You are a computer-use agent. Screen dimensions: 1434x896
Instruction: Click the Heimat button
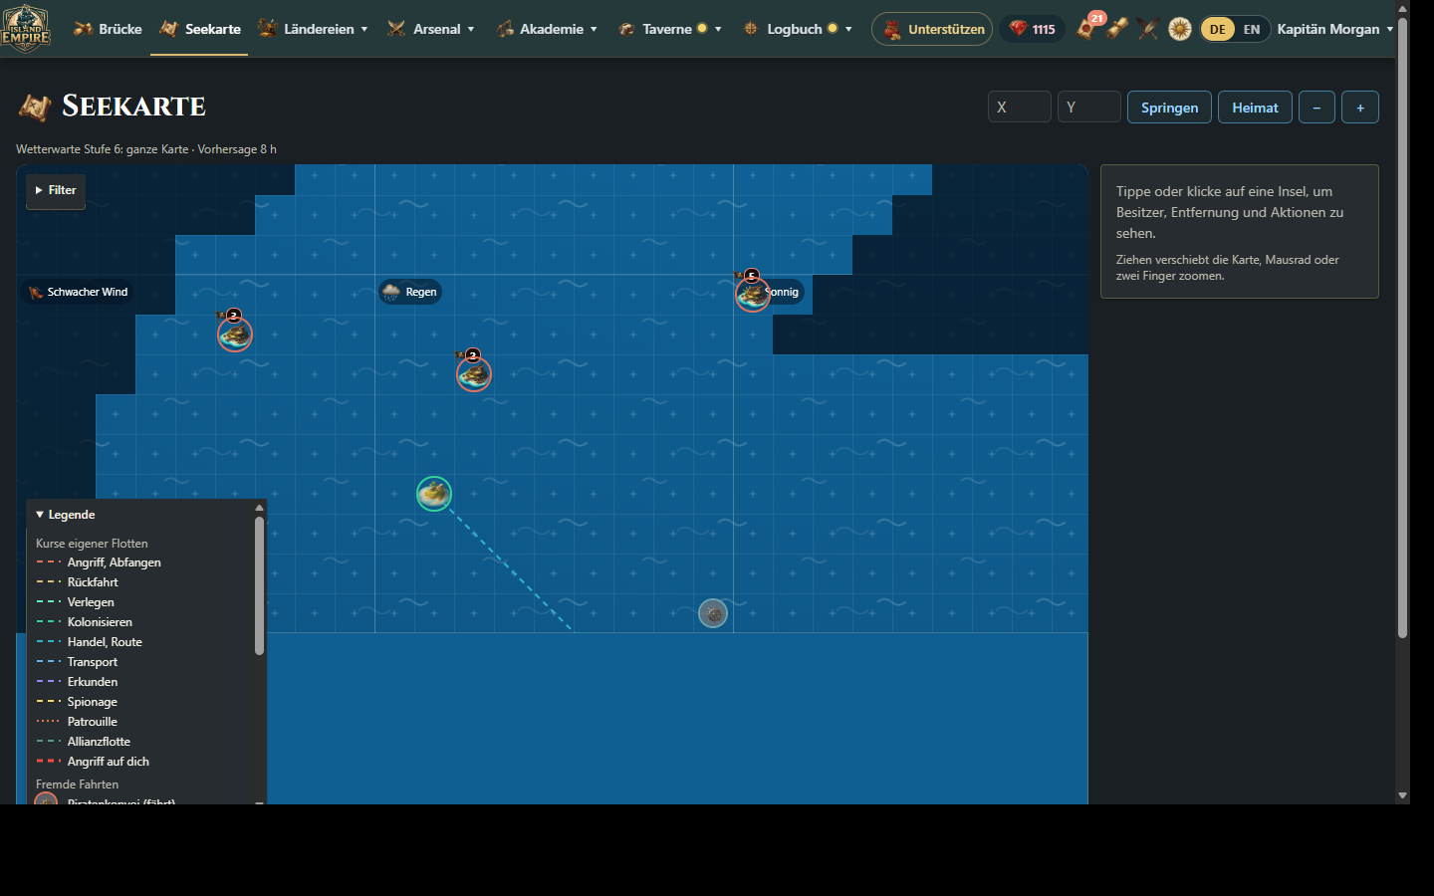pyautogui.click(x=1255, y=108)
